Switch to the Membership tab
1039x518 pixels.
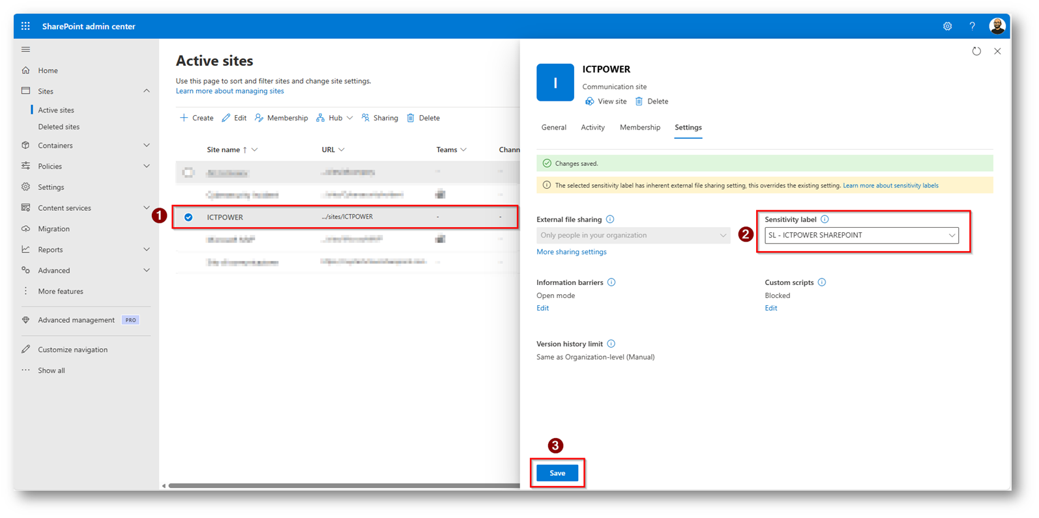point(639,128)
